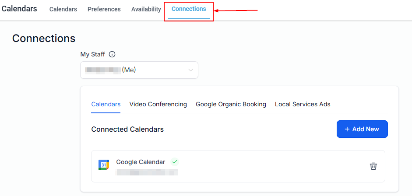Click the Connected Calendars section heading
Screen dimensions: 412x196
pos(127,129)
